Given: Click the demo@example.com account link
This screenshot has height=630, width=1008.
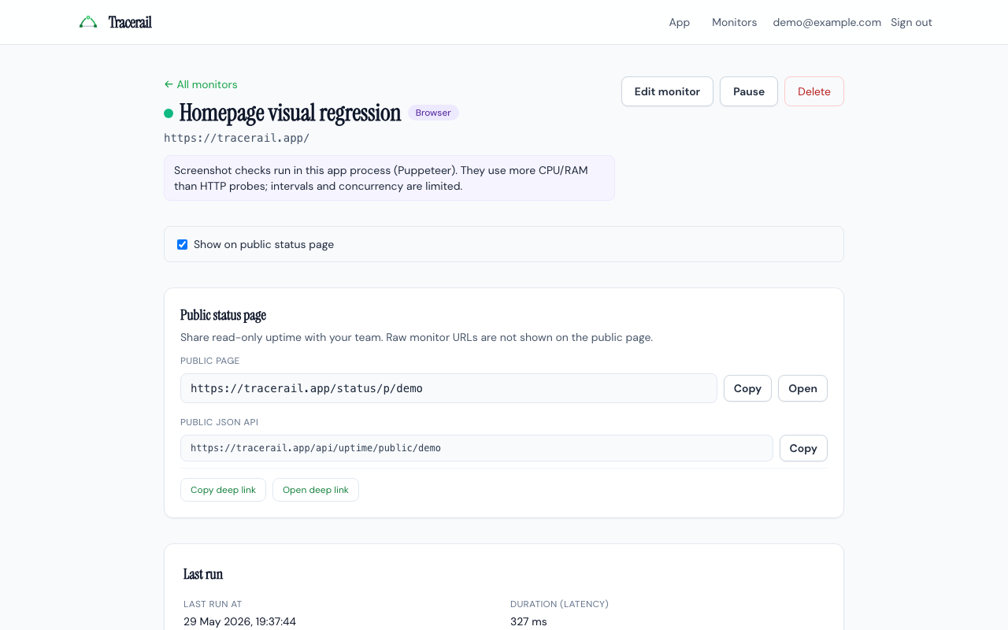Looking at the screenshot, I should tap(827, 22).
